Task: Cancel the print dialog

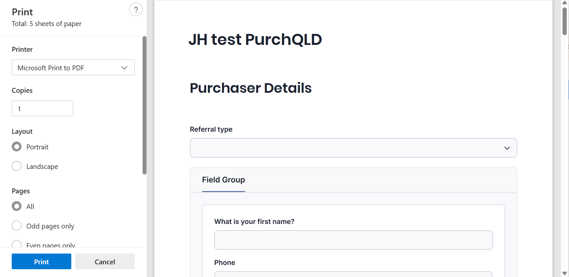Action: 105,261
